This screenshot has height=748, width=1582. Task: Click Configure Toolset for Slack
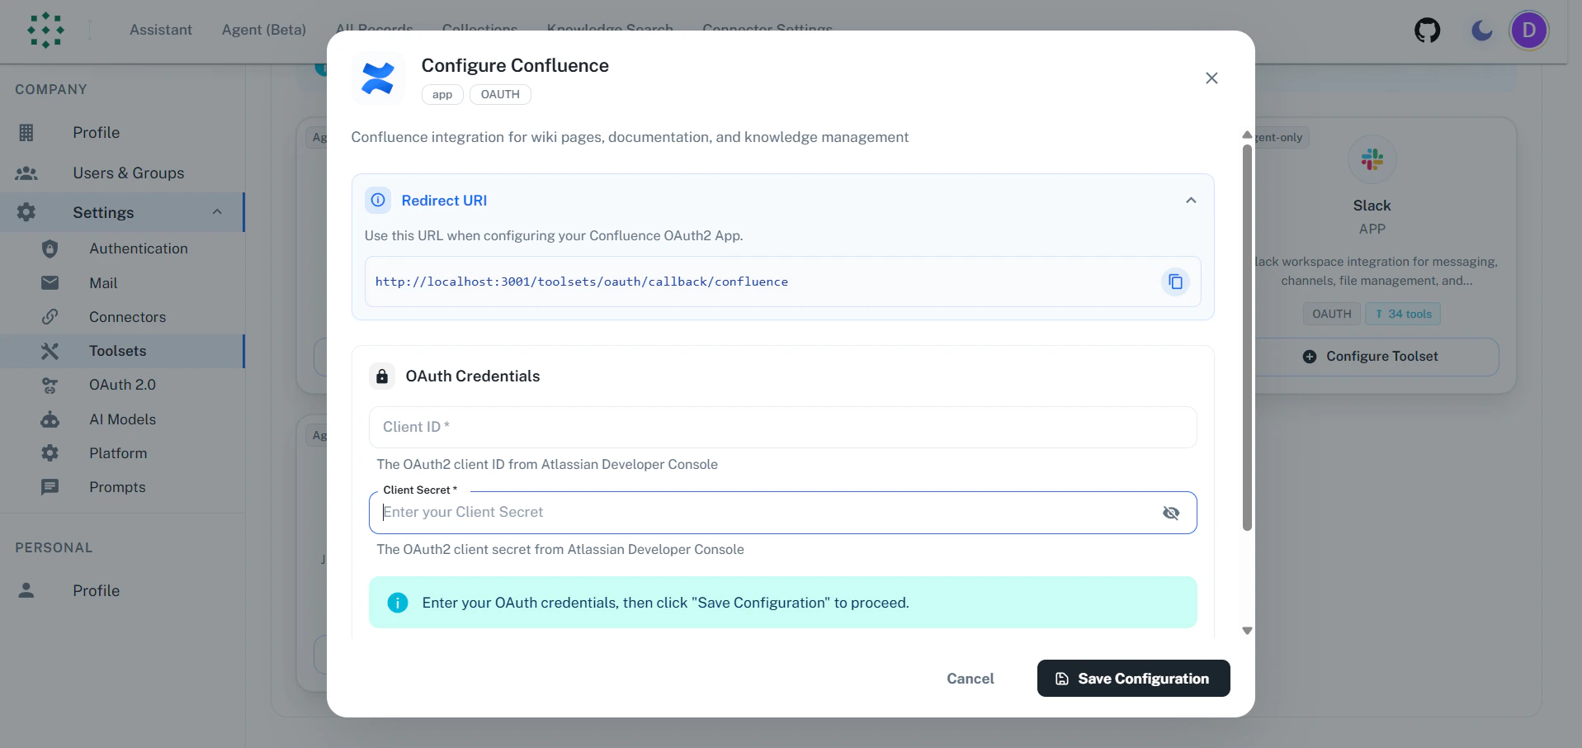coord(1372,356)
